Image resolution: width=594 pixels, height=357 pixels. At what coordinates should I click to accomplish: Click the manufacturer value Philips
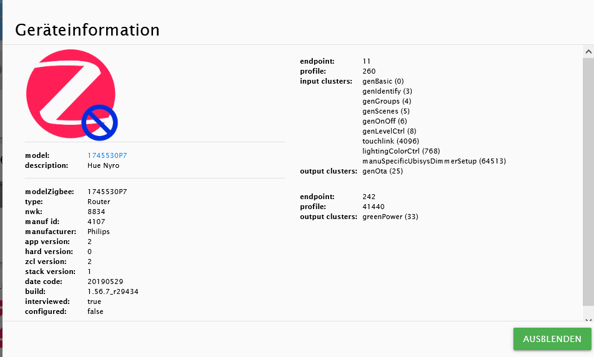99,232
